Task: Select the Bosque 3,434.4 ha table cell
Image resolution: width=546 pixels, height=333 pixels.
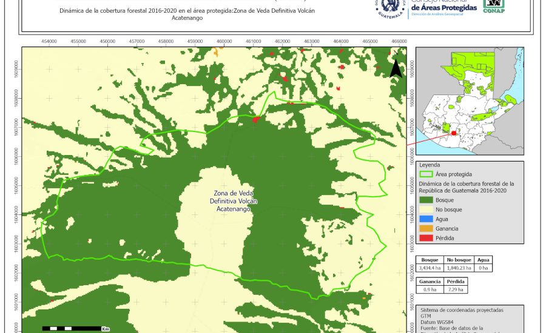Action: click(432, 267)
